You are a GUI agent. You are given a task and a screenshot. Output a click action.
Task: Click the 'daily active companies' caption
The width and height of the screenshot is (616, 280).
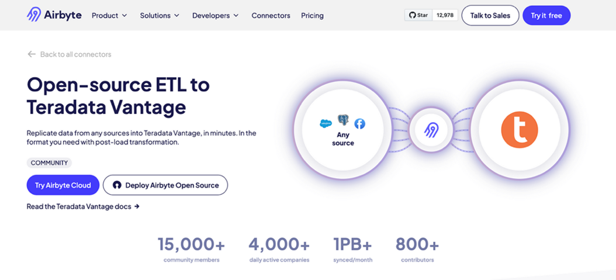click(279, 260)
